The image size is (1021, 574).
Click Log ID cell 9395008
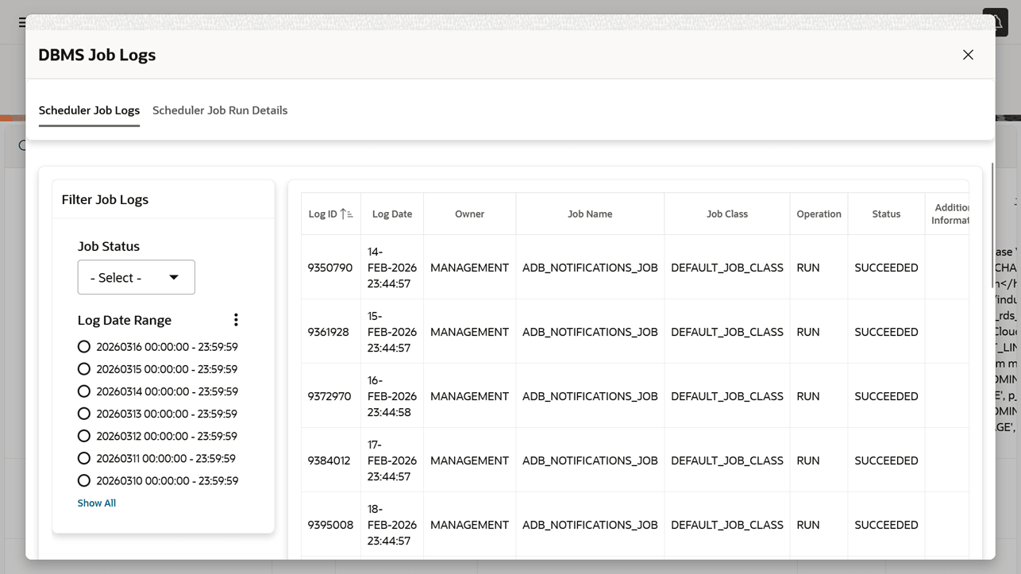tap(330, 525)
